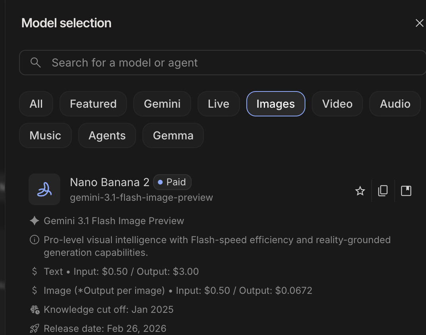Filter by Music models
Viewport: 426px width, 335px height.
[x=45, y=135]
